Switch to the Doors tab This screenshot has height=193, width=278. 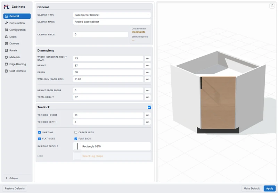click(x=17, y=37)
